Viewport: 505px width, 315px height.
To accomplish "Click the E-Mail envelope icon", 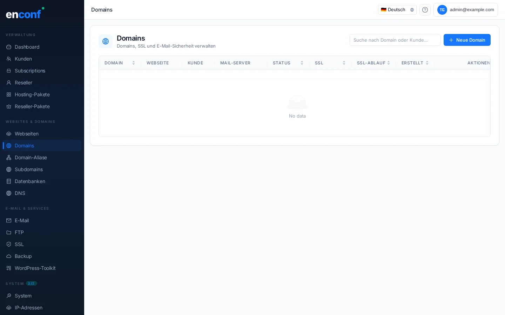I will tap(9, 220).
